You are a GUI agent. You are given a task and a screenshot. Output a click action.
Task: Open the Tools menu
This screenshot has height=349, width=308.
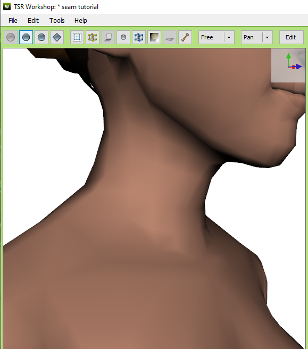coord(57,20)
